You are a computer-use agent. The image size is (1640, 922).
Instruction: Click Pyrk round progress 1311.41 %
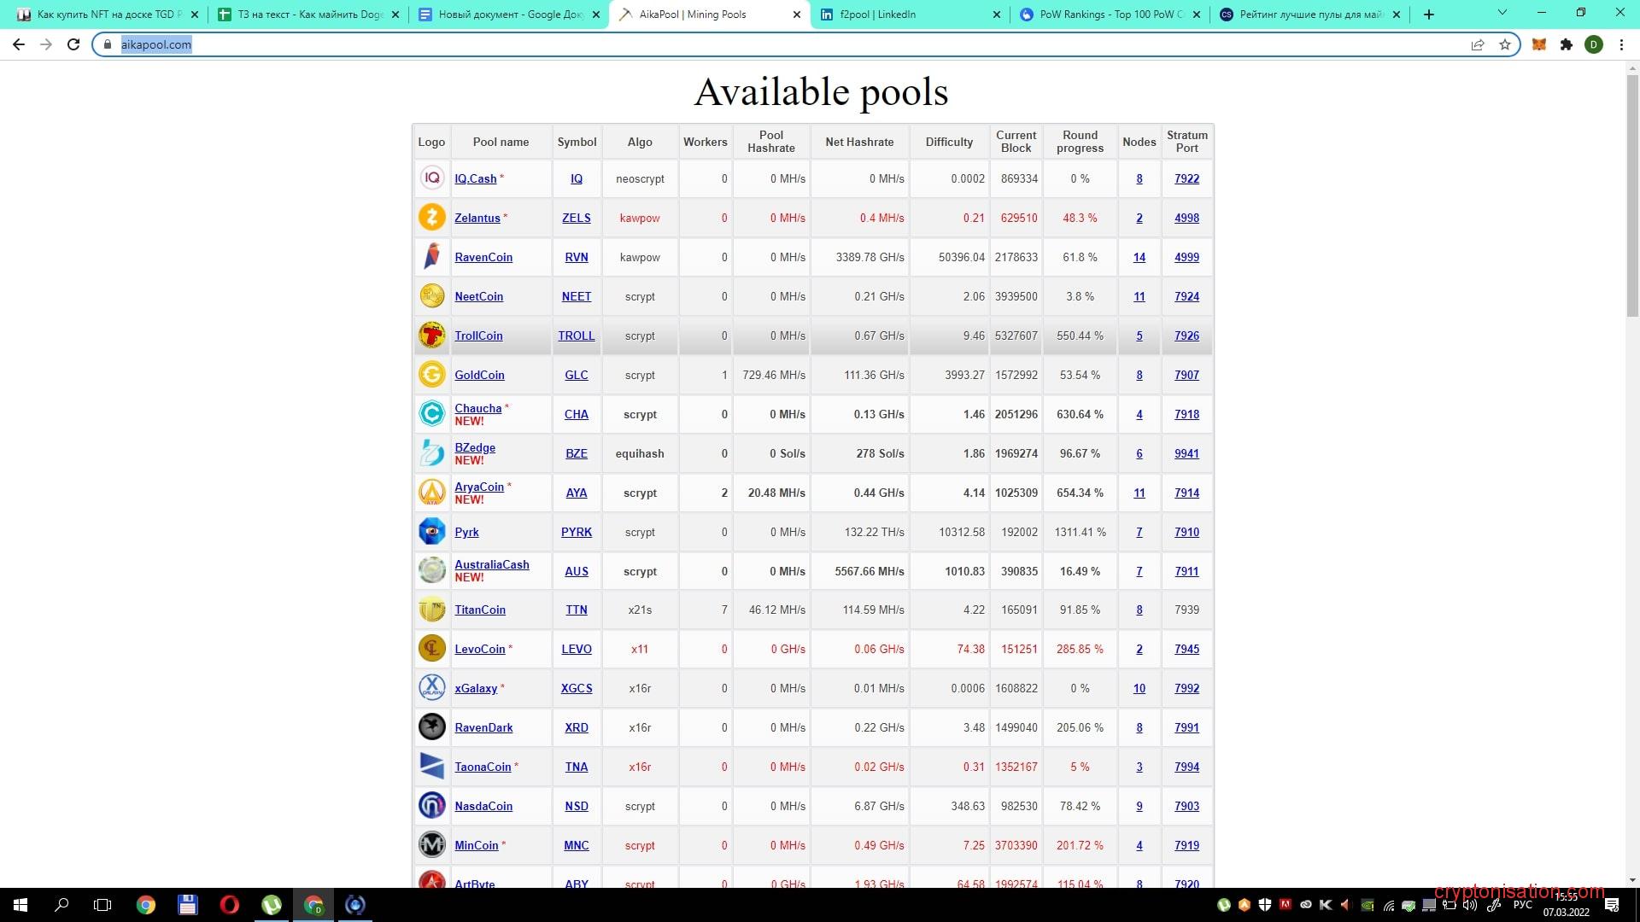1080,532
